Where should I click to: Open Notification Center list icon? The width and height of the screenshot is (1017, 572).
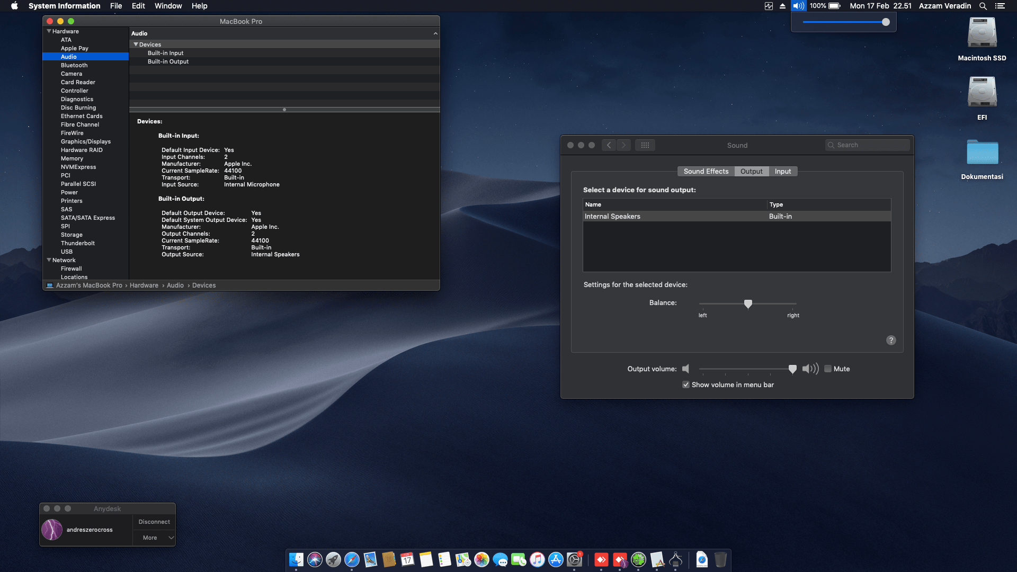click(1000, 6)
